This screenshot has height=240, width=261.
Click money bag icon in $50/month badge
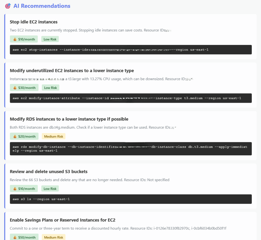click(x=15, y=237)
